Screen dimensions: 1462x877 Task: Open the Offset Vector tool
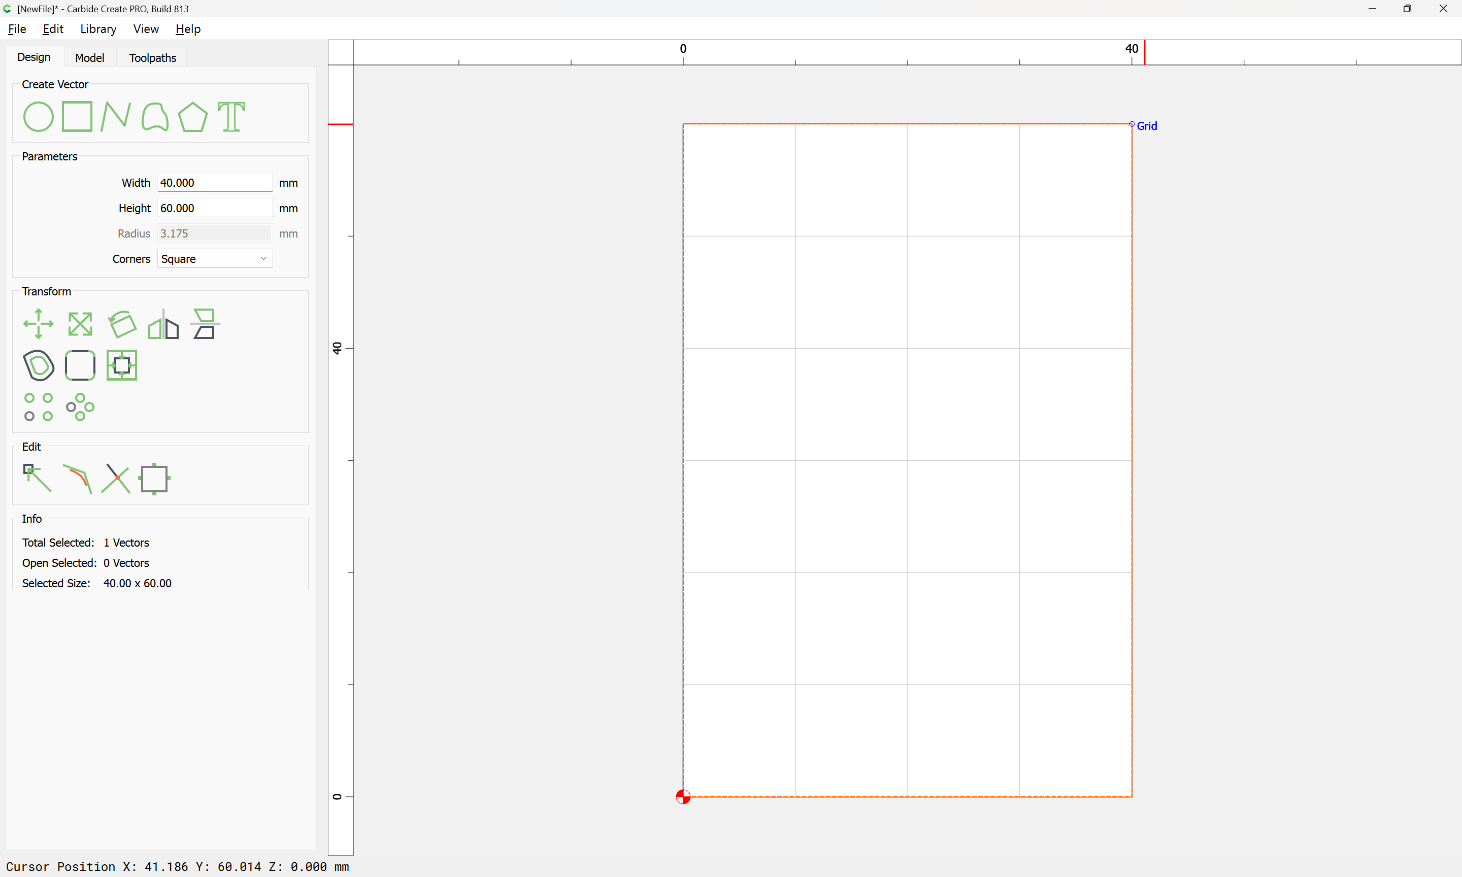pos(39,365)
